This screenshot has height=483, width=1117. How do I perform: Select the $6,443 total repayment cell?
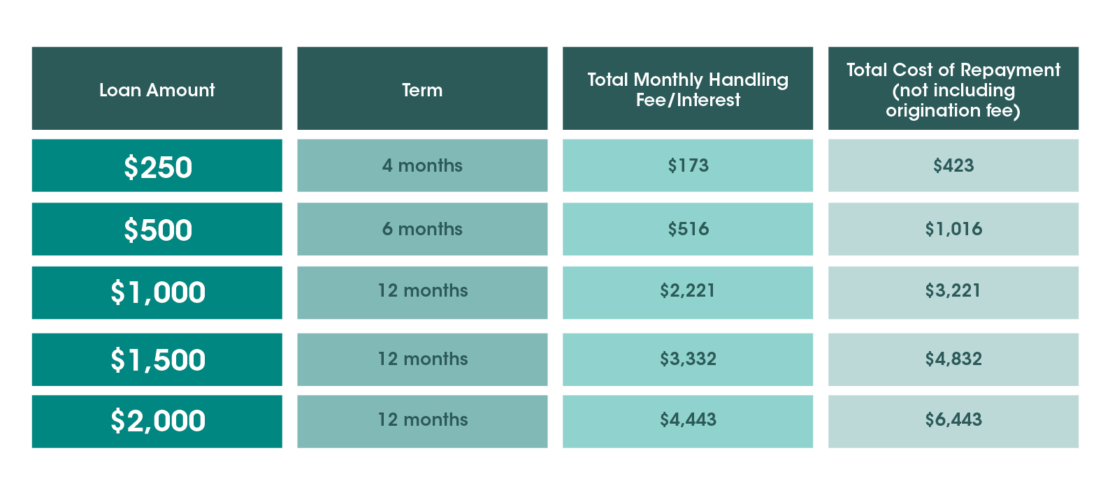(x=953, y=422)
